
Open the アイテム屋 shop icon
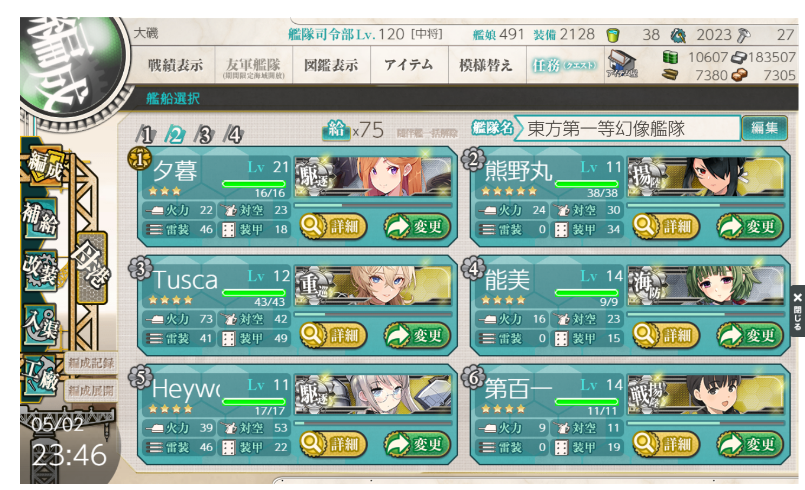(622, 64)
